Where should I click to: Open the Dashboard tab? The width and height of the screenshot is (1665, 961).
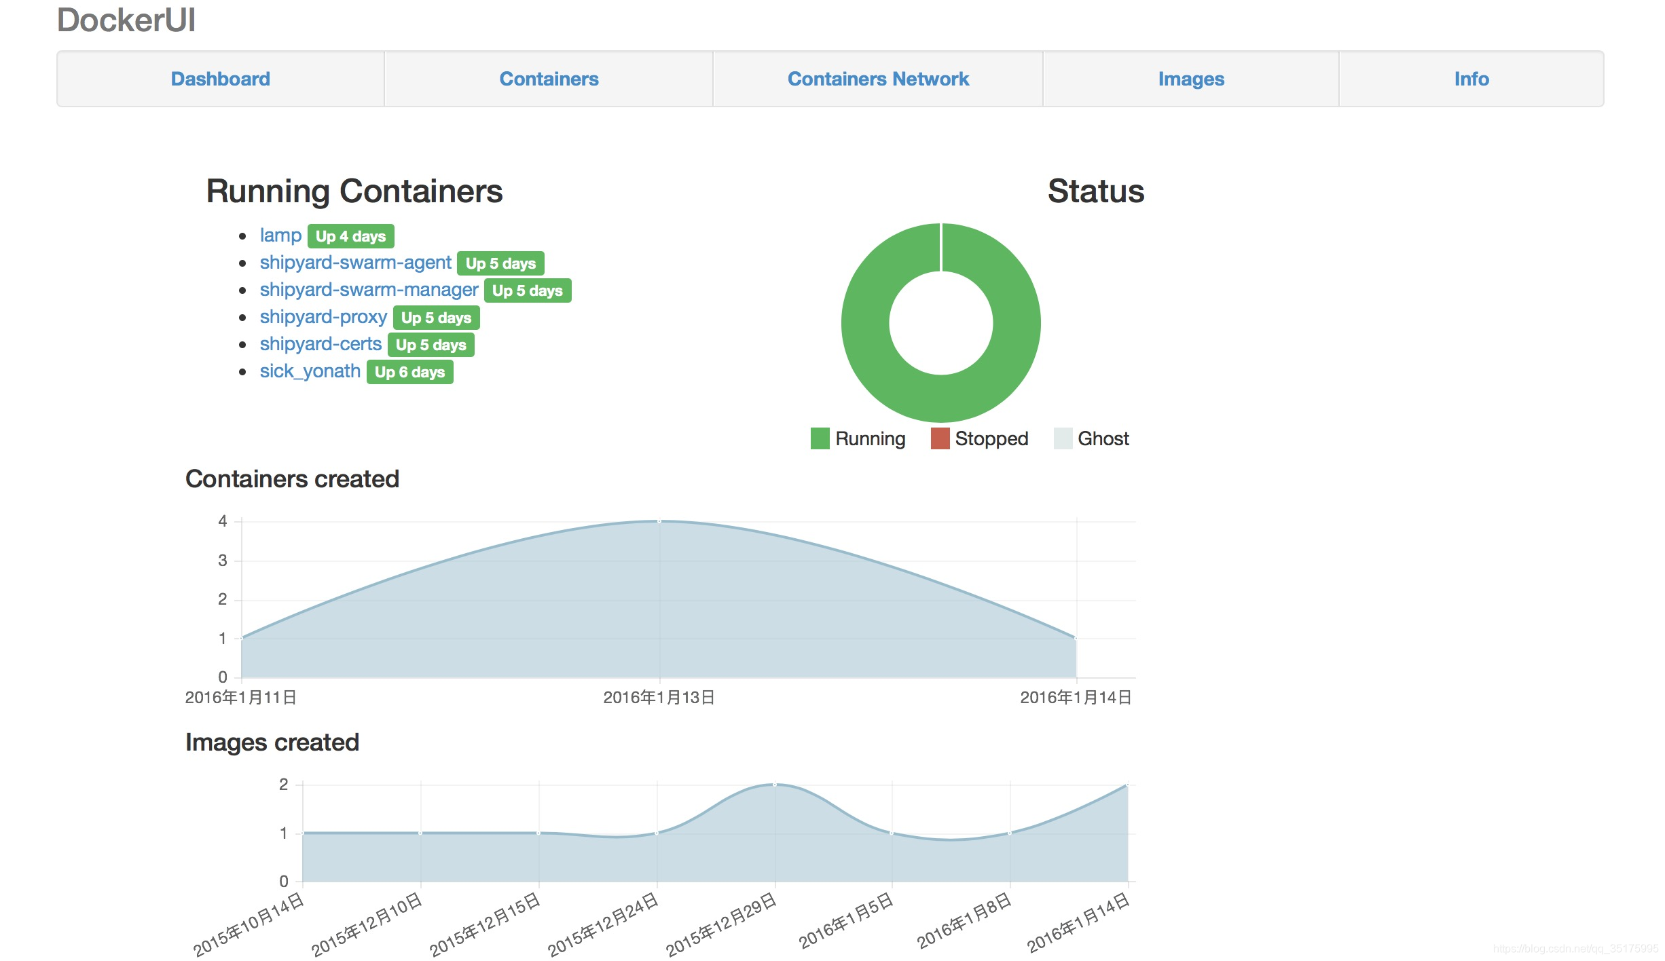[220, 79]
